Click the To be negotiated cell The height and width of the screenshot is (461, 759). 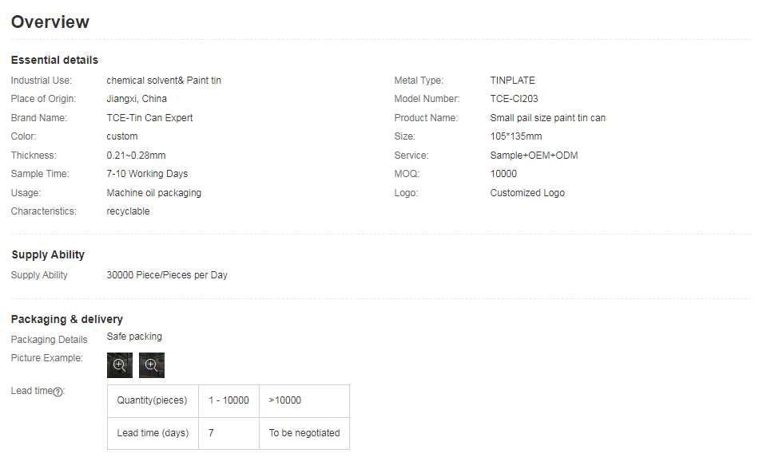pyautogui.click(x=304, y=433)
